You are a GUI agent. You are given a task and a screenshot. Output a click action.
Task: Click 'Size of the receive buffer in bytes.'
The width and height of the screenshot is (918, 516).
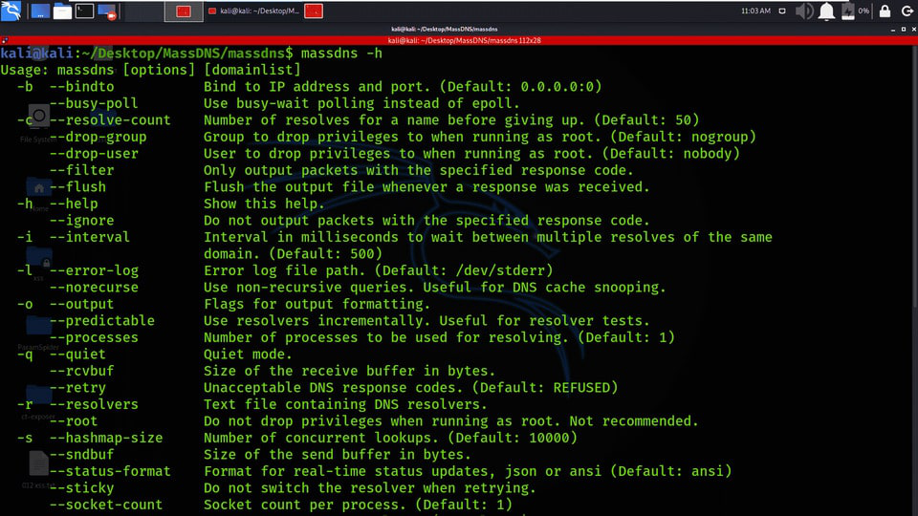click(x=350, y=371)
